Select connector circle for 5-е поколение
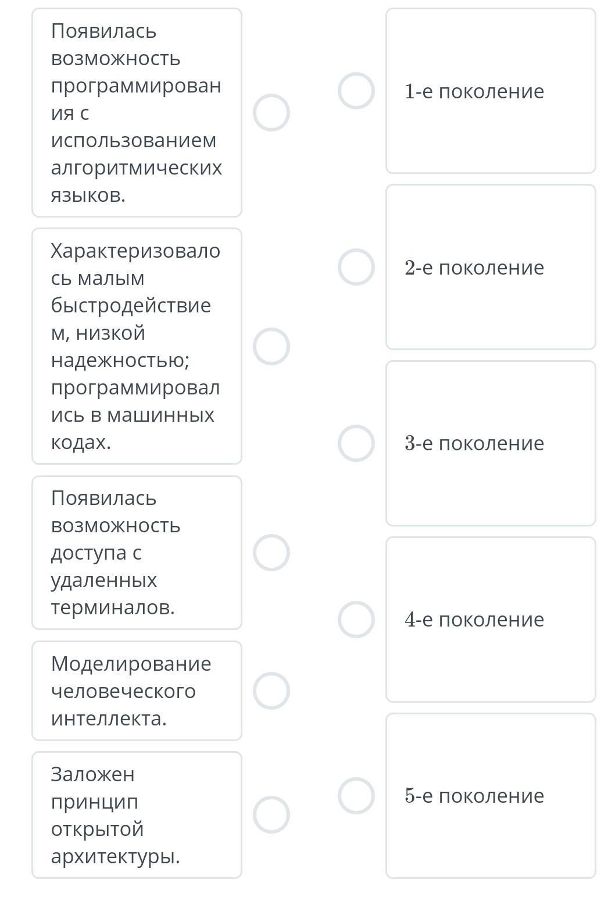Viewport: 615px width, 904px height. (356, 796)
